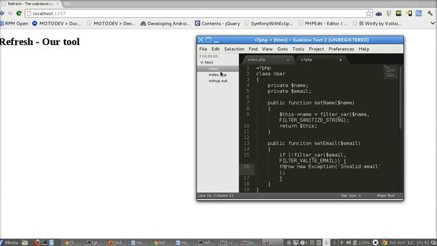This screenshot has width=437, height=246.
Task: Open the terminal launcher in taskbar
Action: click(x=44, y=243)
